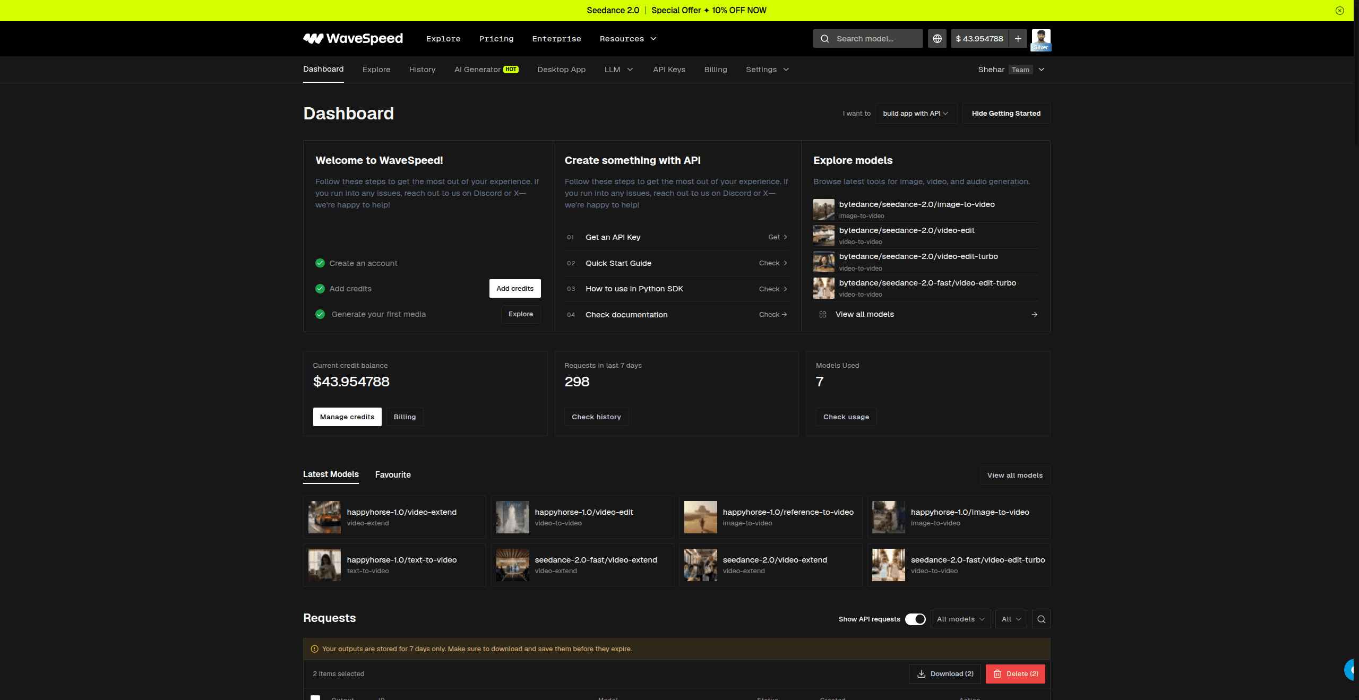The image size is (1359, 700).
Task: Close the Seedance 2.0 promo banner
Action: point(1339,11)
